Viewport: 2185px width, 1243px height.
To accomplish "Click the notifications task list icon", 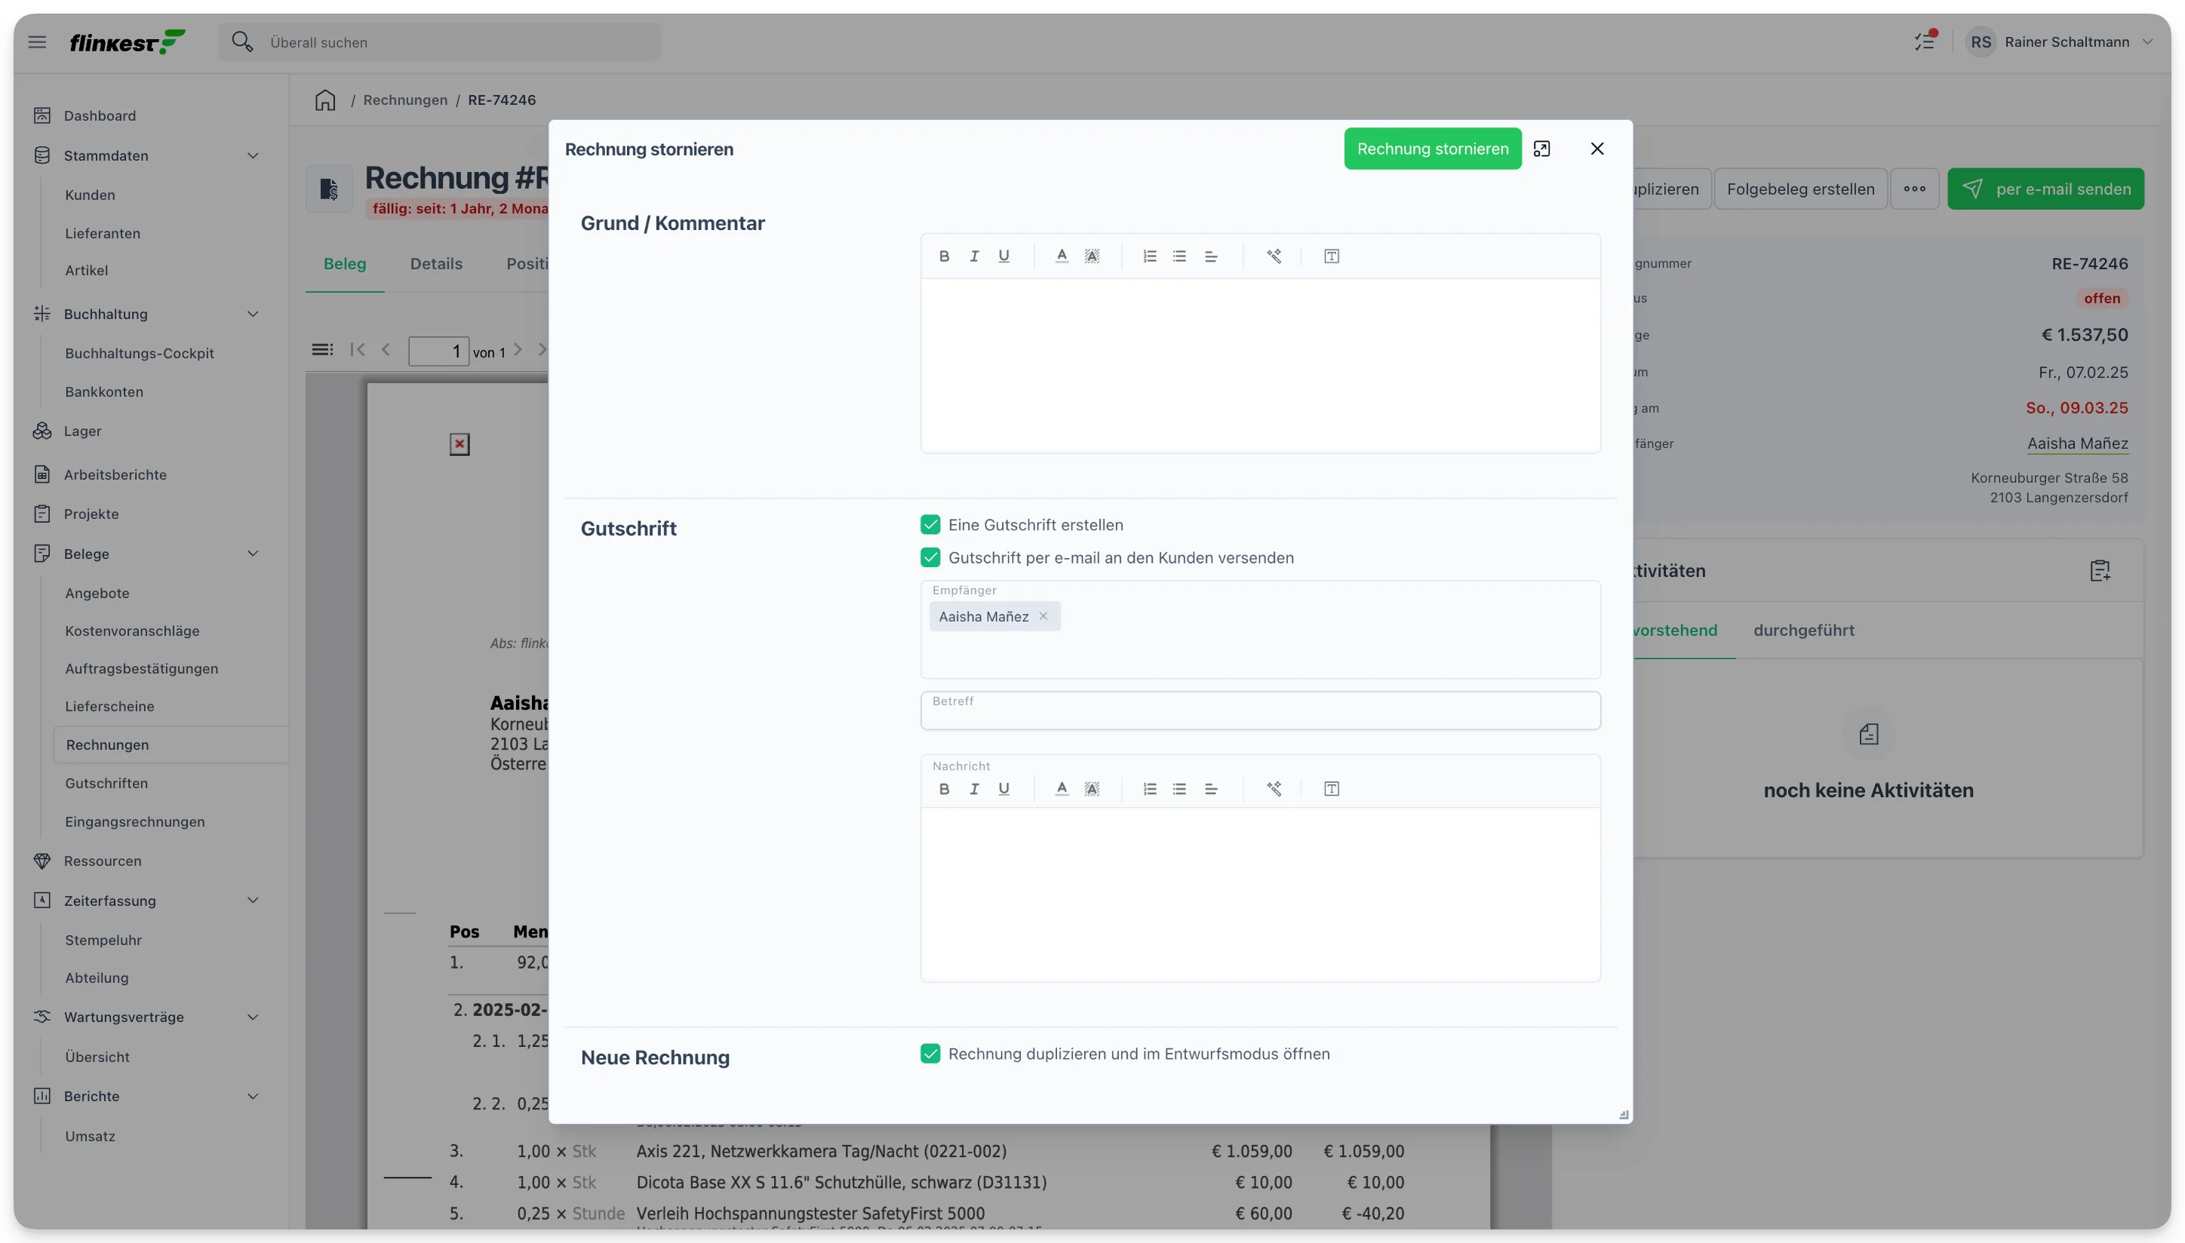I will point(1925,41).
